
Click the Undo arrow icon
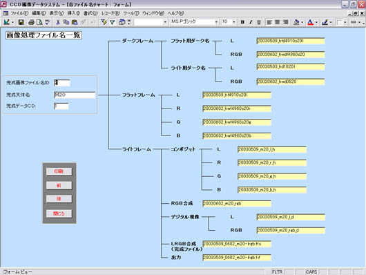93,22
